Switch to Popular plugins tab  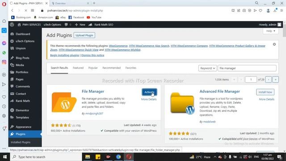coord(93,68)
